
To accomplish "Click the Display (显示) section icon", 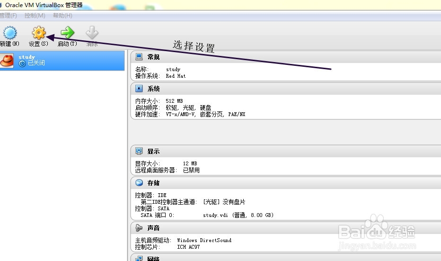I will [x=139, y=151].
